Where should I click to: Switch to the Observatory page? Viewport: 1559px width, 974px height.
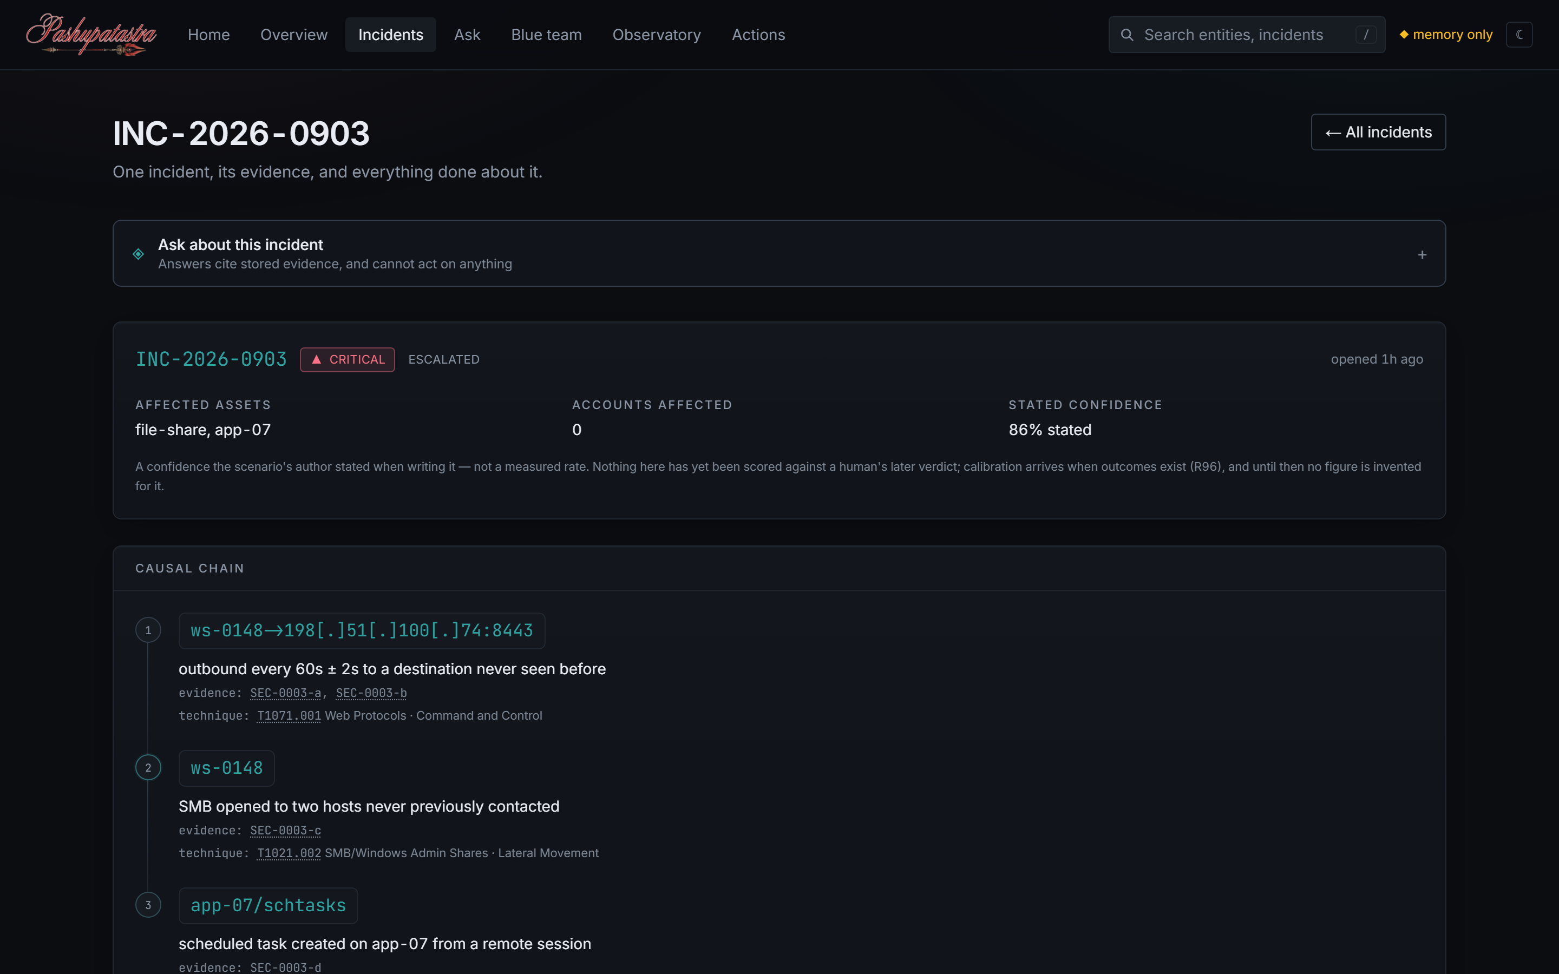pos(657,35)
